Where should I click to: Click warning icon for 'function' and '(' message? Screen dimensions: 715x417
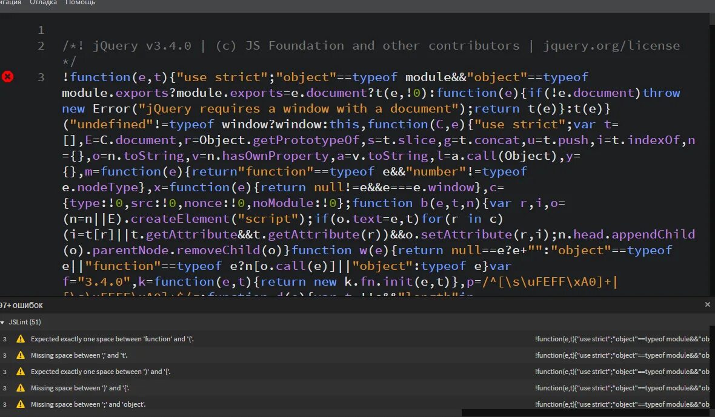point(21,339)
